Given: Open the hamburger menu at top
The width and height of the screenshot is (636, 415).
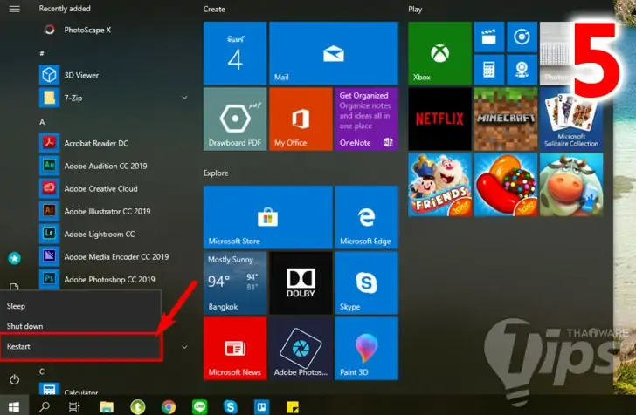Looking at the screenshot, I should point(15,9).
